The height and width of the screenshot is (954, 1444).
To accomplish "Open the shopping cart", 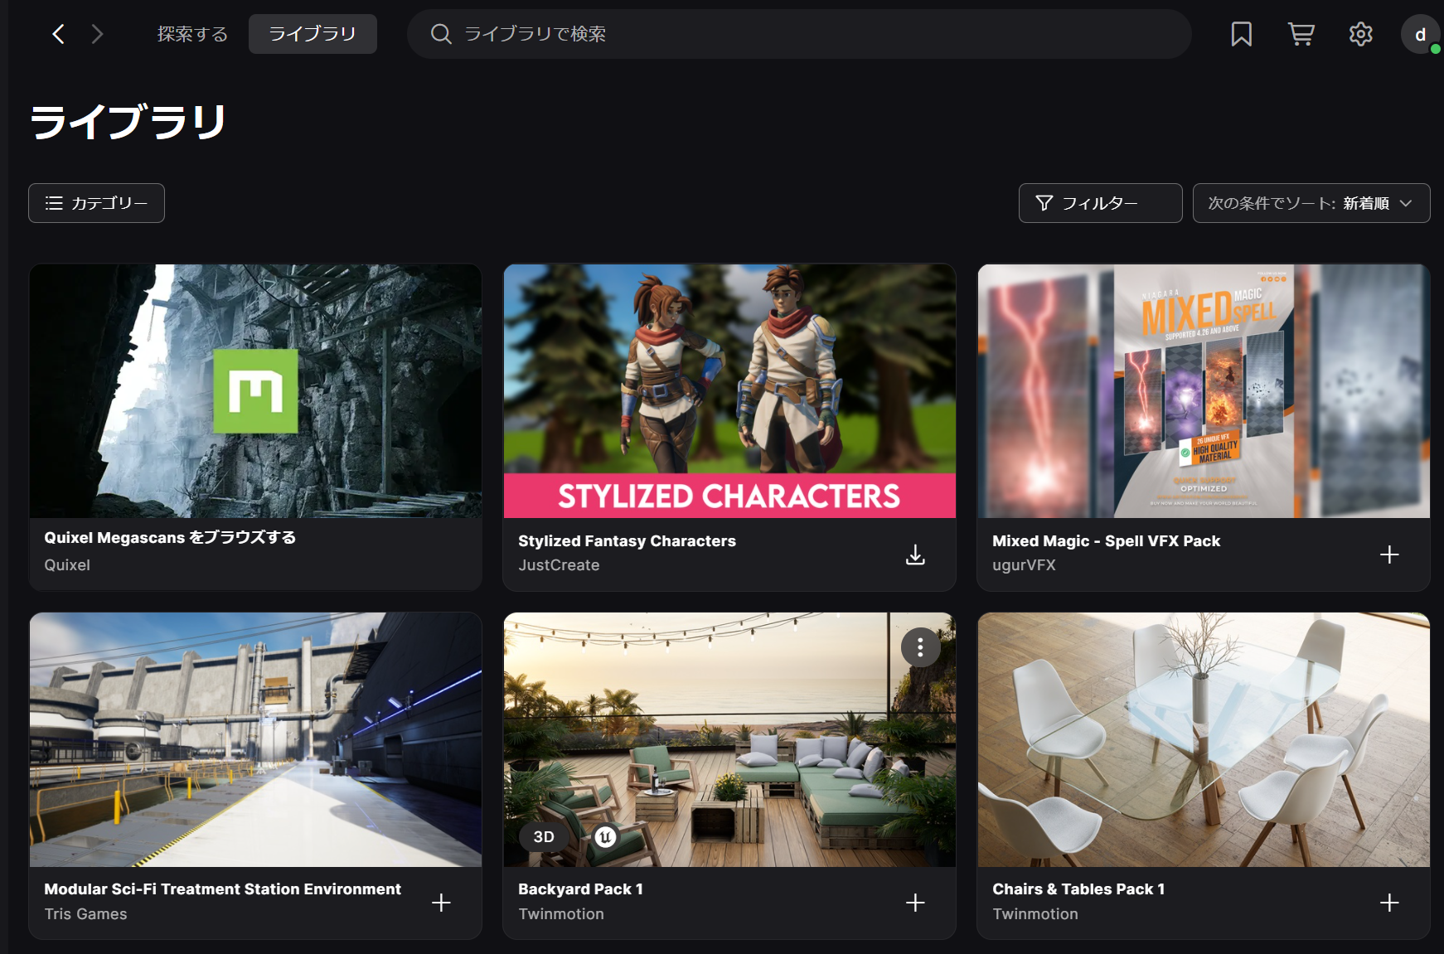I will pyautogui.click(x=1301, y=34).
